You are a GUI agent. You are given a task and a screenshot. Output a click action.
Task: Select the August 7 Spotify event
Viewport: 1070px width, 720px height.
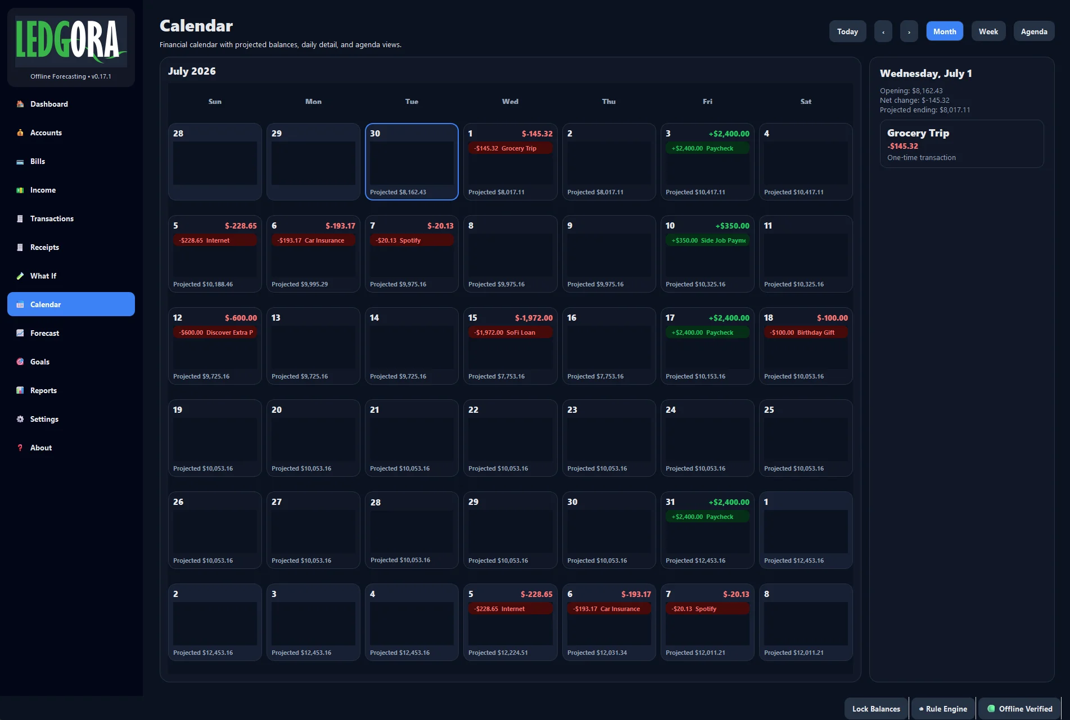click(x=707, y=609)
